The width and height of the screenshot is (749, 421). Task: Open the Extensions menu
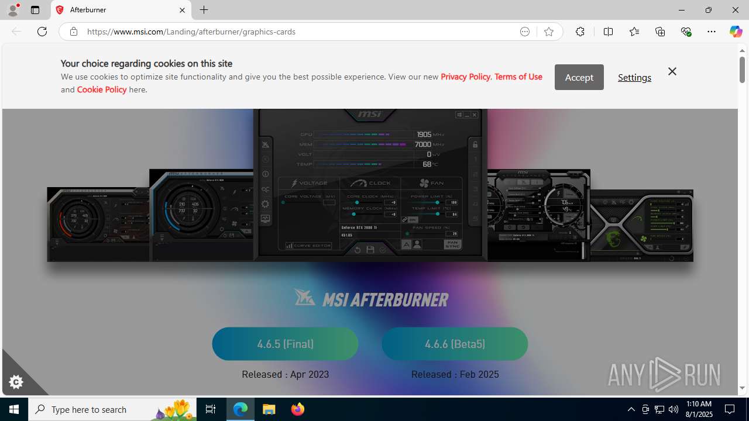pos(580,32)
